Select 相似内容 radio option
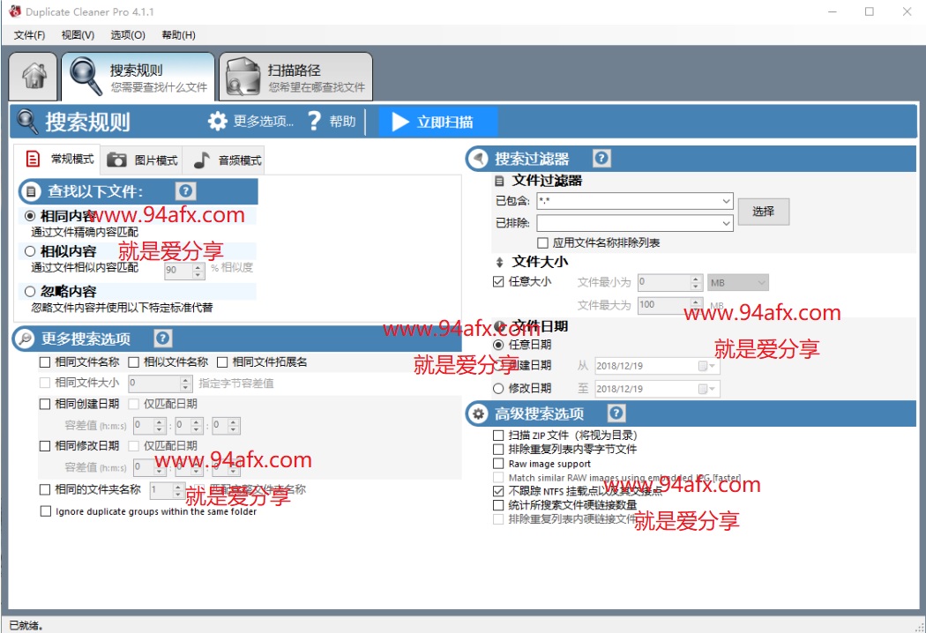This screenshot has height=633, width=926. [29, 251]
